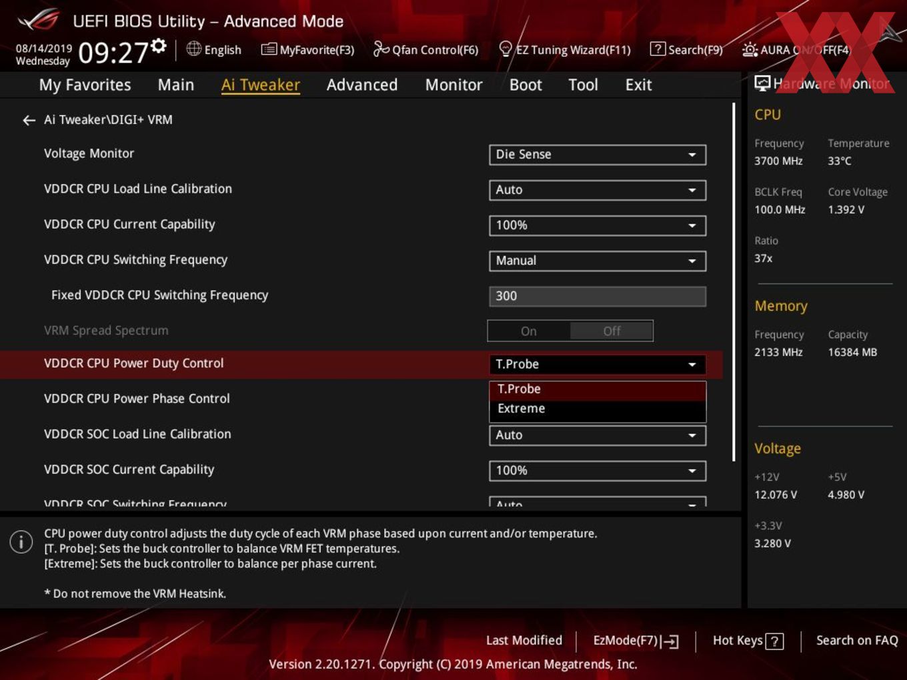The width and height of the screenshot is (907, 680).
Task: Click the Hardware Monitor screen icon
Action: point(762,83)
